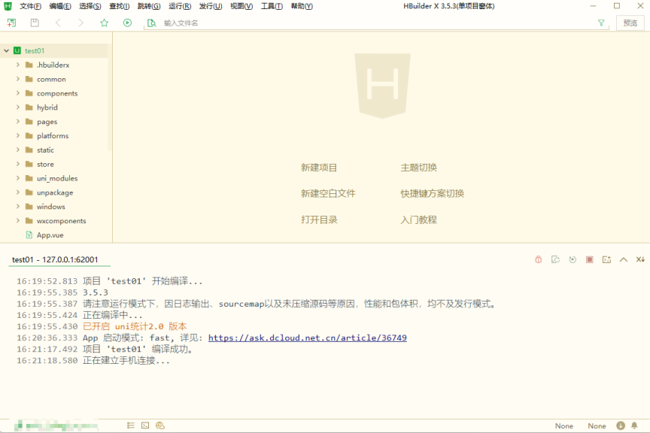Open the 发行(U) menu
This screenshot has height=433, width=650.
point(211,6)
